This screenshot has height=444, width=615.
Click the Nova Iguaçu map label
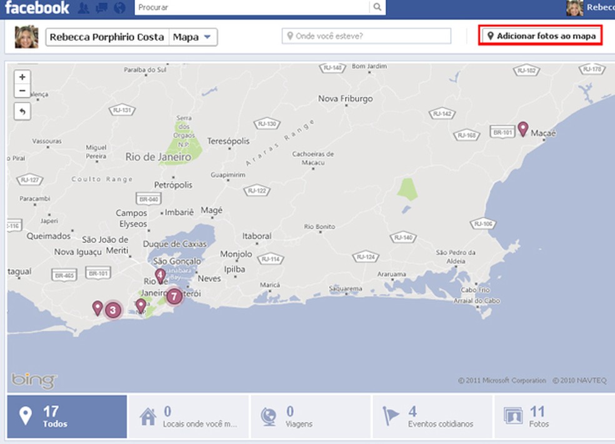click(77, 252)
